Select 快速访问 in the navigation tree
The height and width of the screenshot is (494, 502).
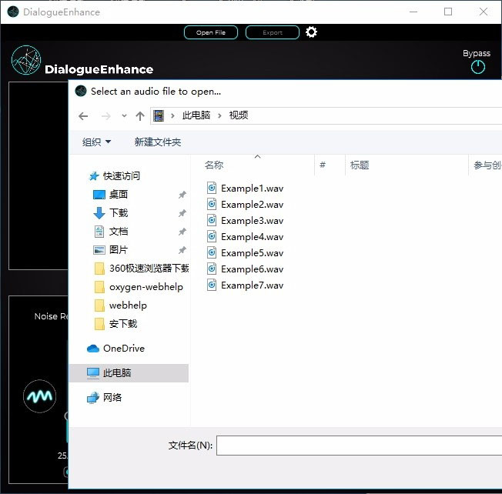click(122, 176)
